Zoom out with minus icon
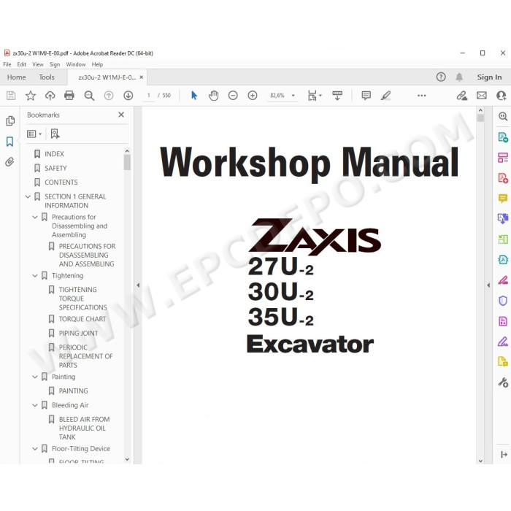This screenshot has width=511, height=511. pos(233,96)
